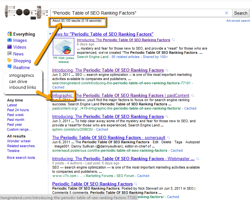
Task: Switch to Videos results
Action: pyautogui.click(x=19, y=47)
